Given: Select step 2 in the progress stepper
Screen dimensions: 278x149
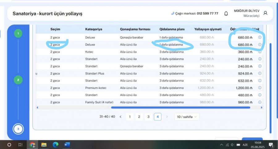Looking at the screenshot, I should 18,80.
